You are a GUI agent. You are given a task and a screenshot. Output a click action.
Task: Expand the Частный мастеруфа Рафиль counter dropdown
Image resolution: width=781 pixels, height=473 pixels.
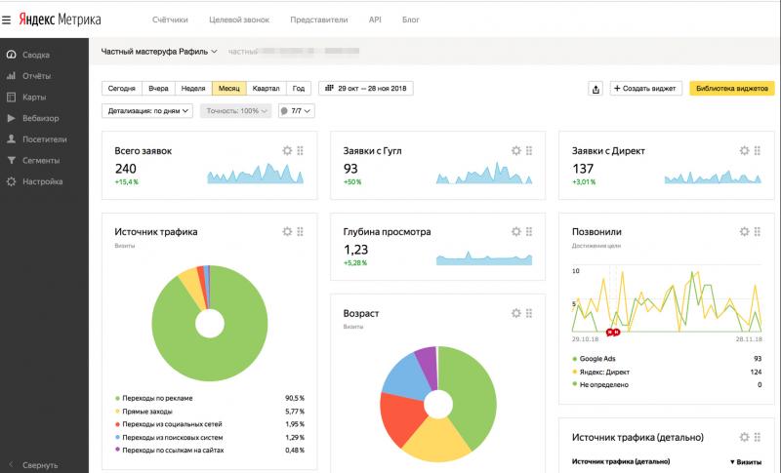tap(159, 52)
